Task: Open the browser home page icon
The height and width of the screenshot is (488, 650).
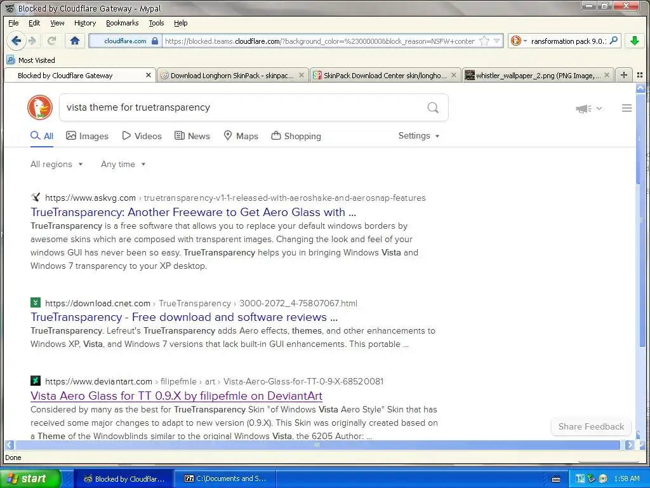Action: 75,41
